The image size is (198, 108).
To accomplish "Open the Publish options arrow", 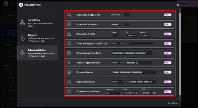I will (x=195, y=4).
